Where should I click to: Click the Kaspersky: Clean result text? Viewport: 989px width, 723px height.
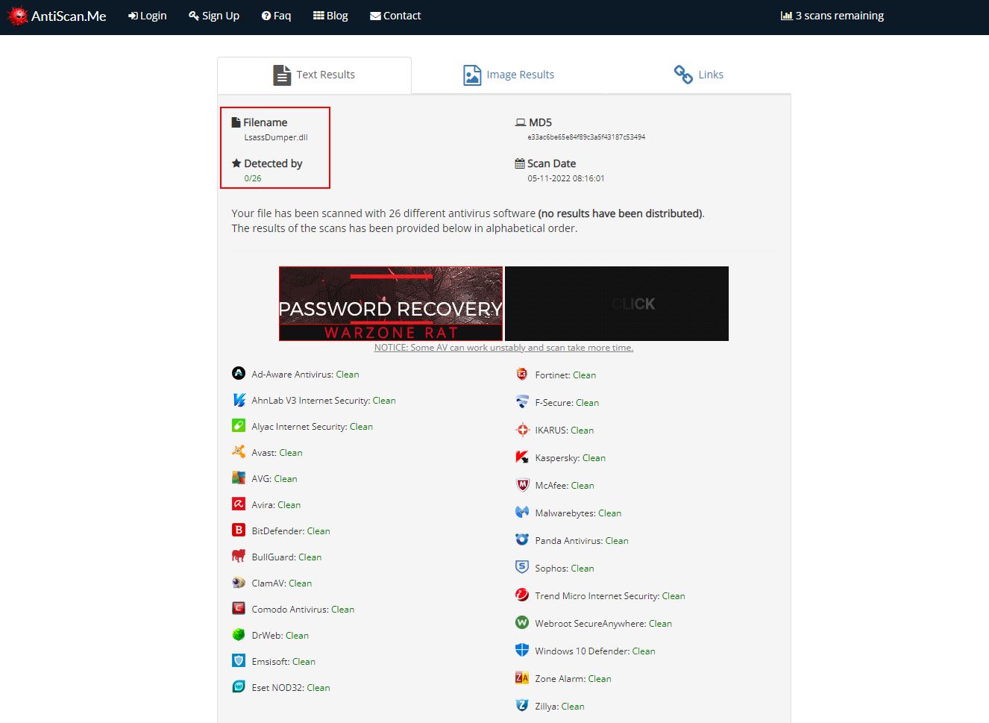pyautogui.click(x=570, y=458)
